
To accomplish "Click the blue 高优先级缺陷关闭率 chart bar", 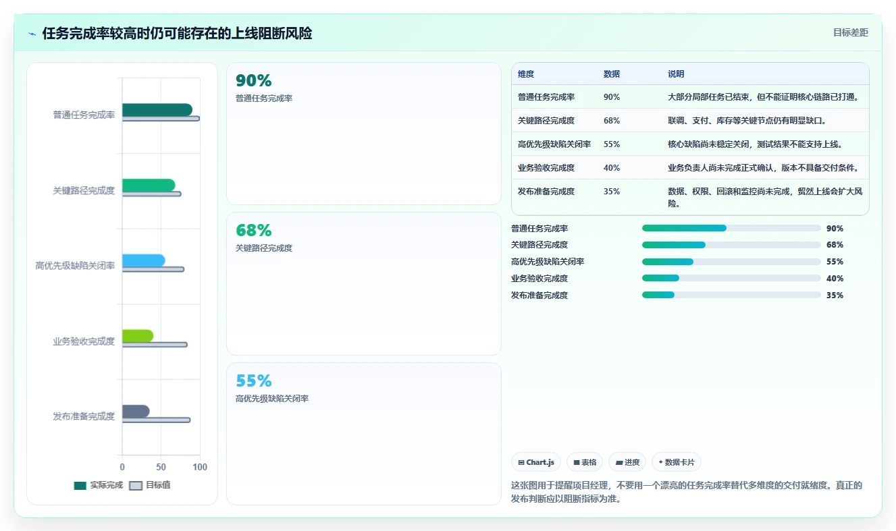I will click(143, 260).
